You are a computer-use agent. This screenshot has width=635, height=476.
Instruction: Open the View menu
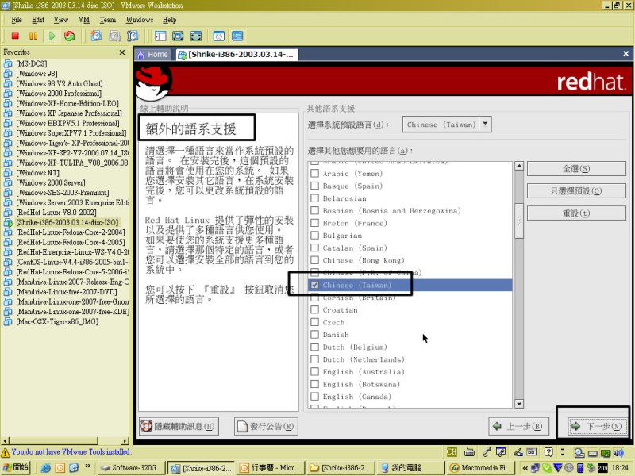[61, 20]
